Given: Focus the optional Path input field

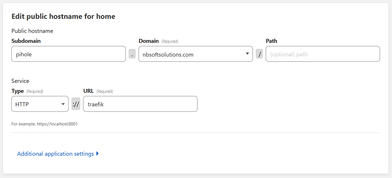Looking at the screenshot, I should (x=323, y=54).
